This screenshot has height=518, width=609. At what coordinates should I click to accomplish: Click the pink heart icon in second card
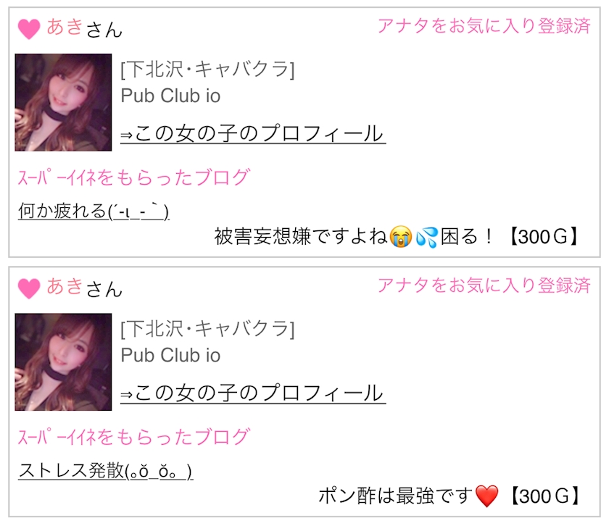tap(29, 288)
